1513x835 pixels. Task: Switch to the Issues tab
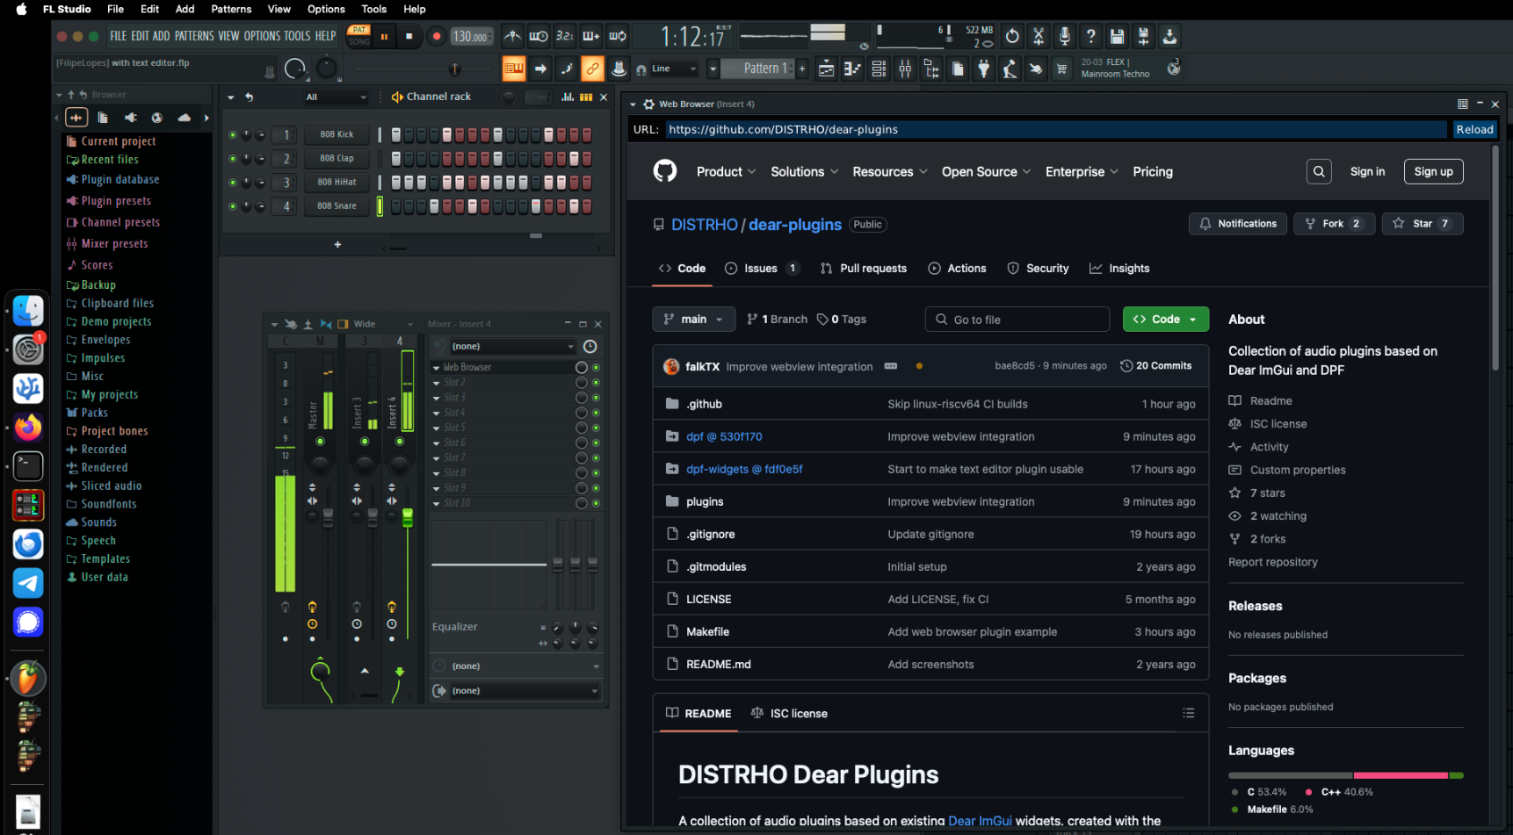tap(762, 269)
